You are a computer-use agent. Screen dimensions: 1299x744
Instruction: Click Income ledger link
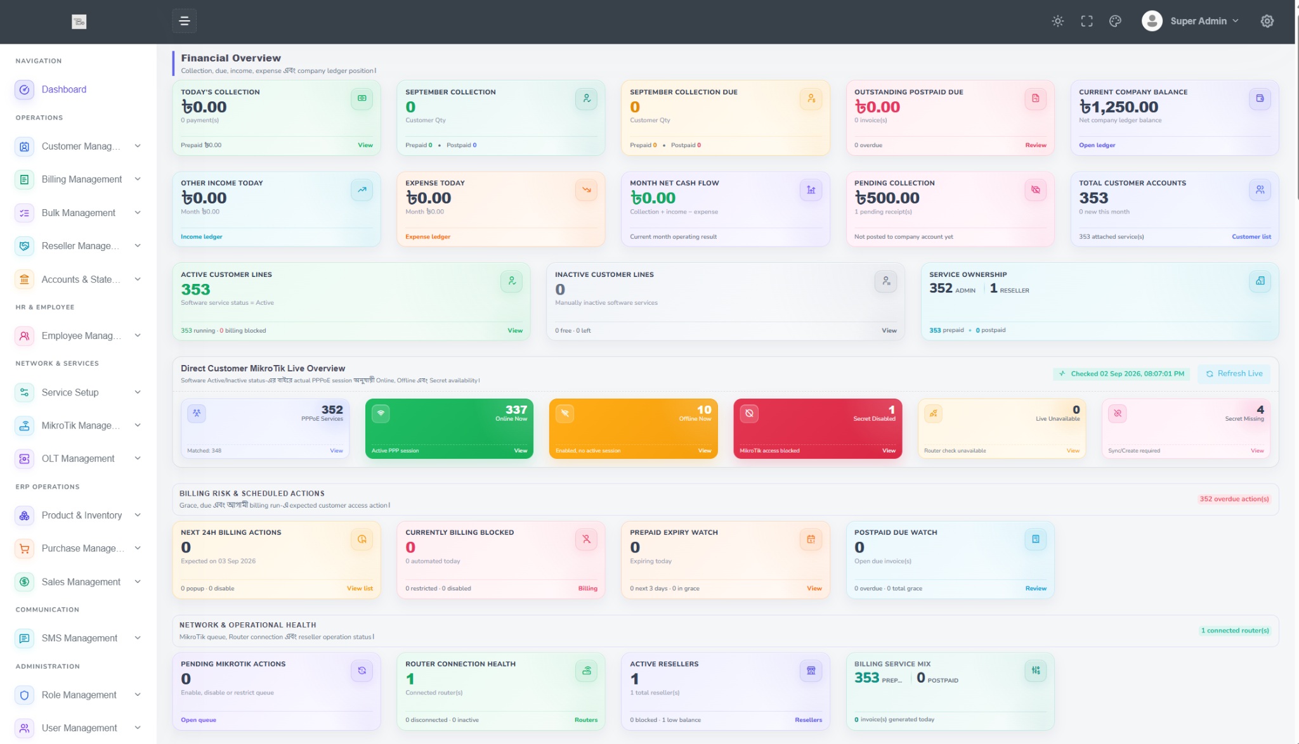click(x=202, y=236)
